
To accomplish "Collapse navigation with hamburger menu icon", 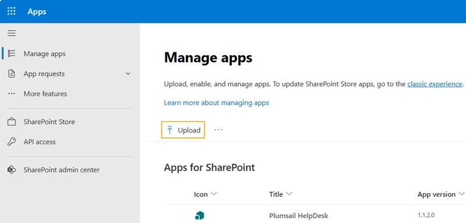I will click(x=12, y=33).
